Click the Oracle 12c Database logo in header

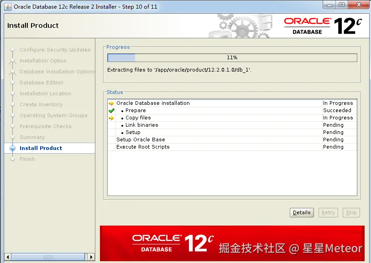point(323,26)
